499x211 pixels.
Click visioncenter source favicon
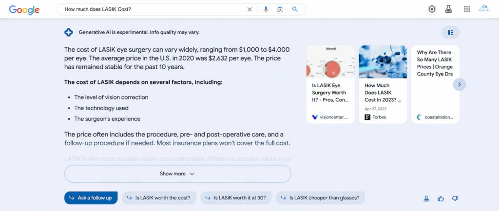[315, 117]
